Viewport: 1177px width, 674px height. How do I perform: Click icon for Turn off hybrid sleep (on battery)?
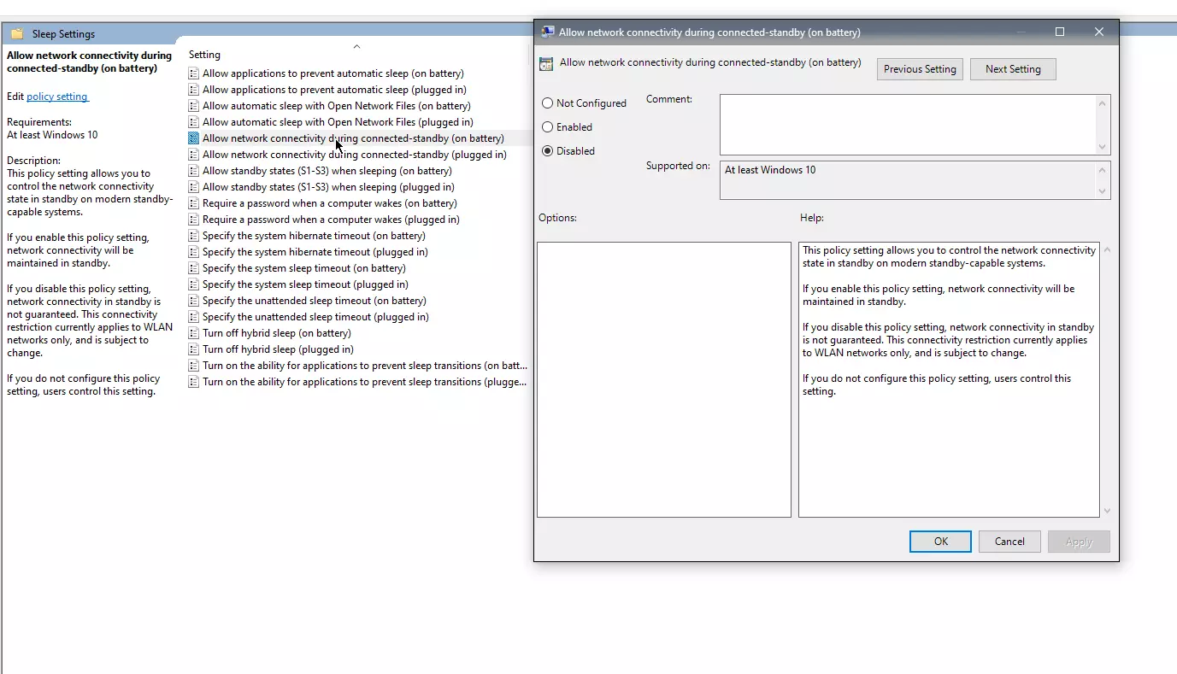pos(194,333)
